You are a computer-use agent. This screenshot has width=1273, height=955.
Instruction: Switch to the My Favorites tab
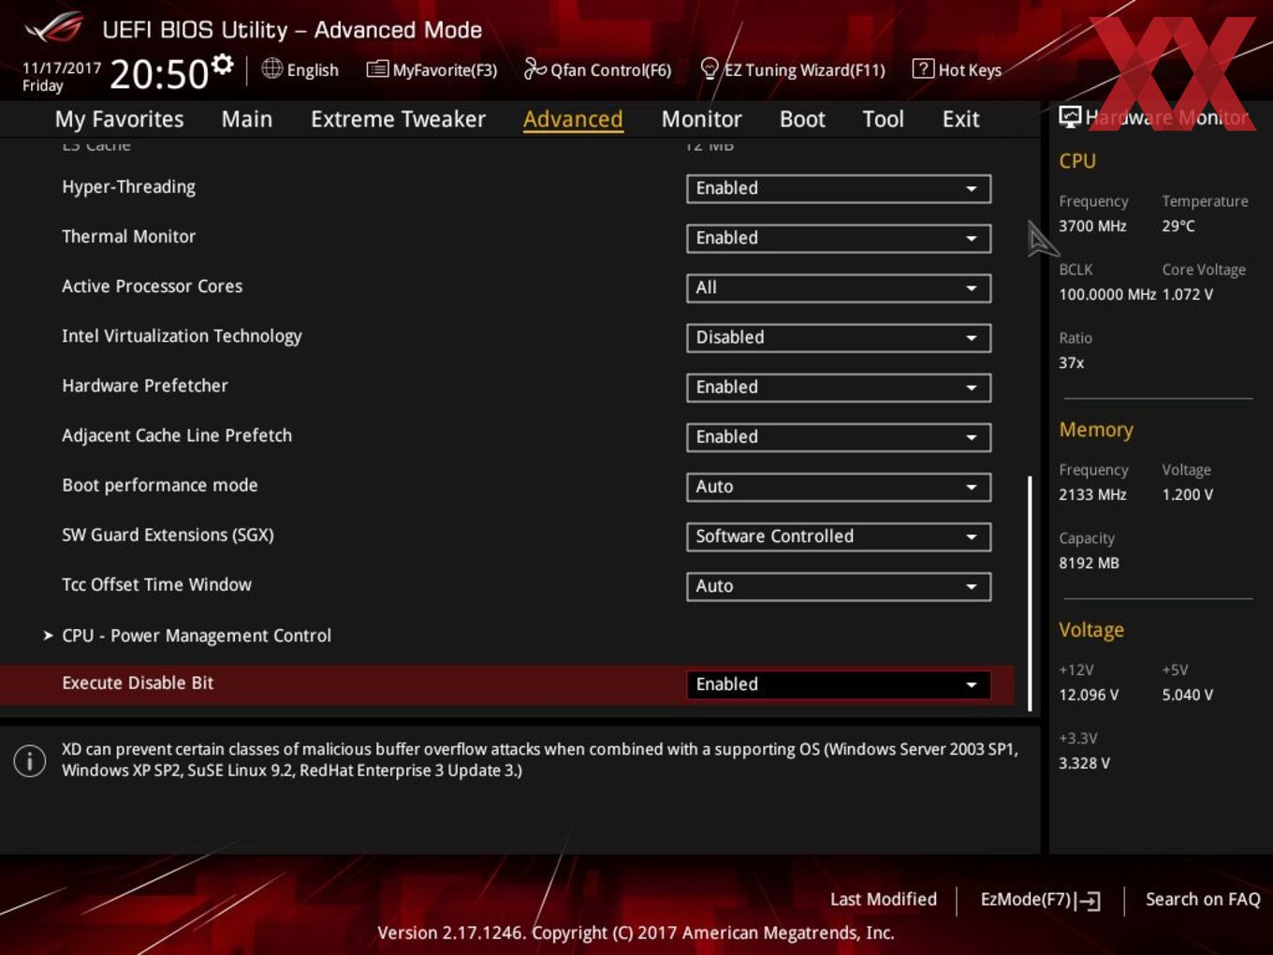tap(119, 119)
